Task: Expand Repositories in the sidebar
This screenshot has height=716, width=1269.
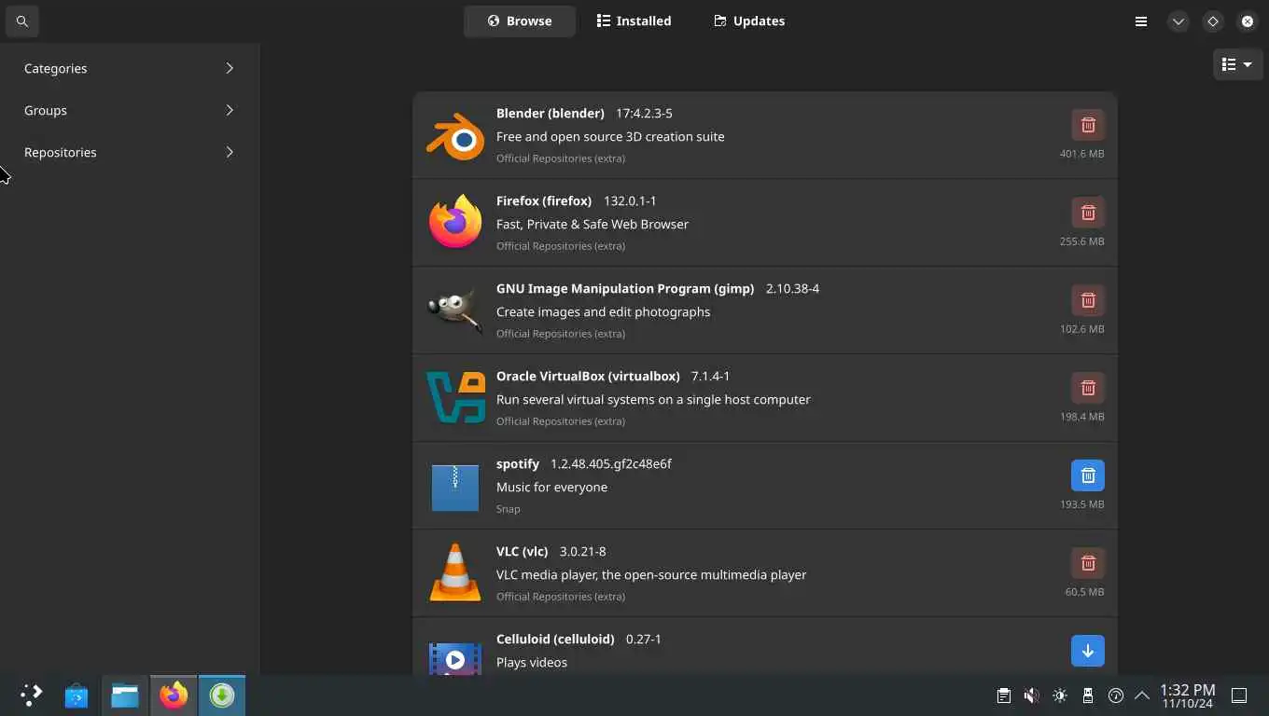Action: tap(130, 152)
